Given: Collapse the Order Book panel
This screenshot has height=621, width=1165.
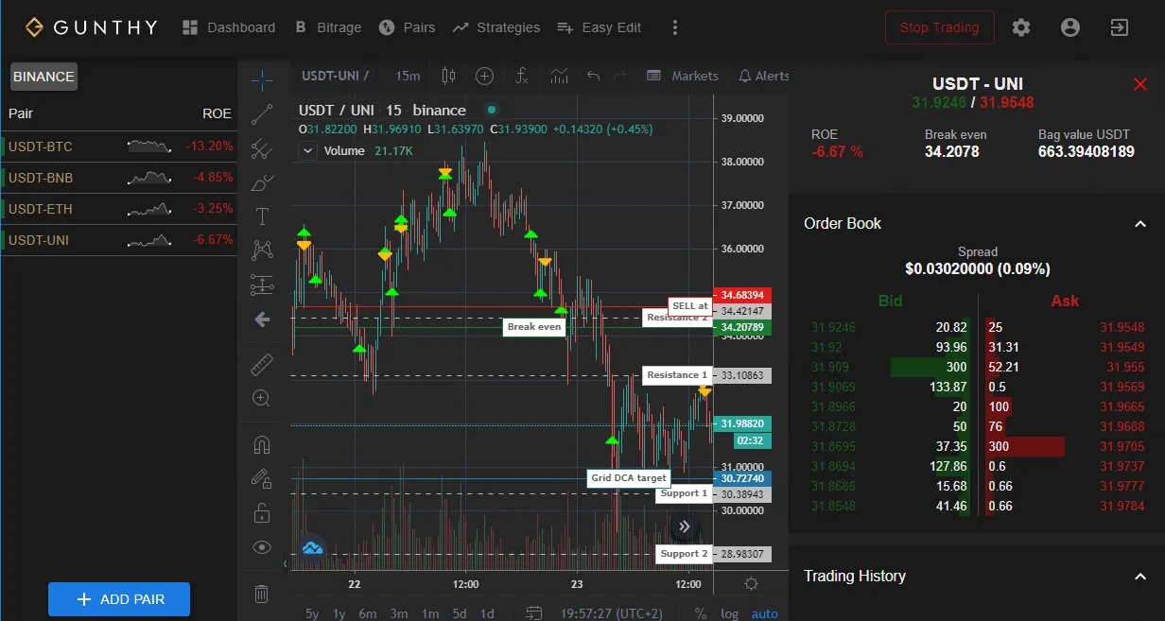Looking at the screenshot, I should click(1139, 224).
